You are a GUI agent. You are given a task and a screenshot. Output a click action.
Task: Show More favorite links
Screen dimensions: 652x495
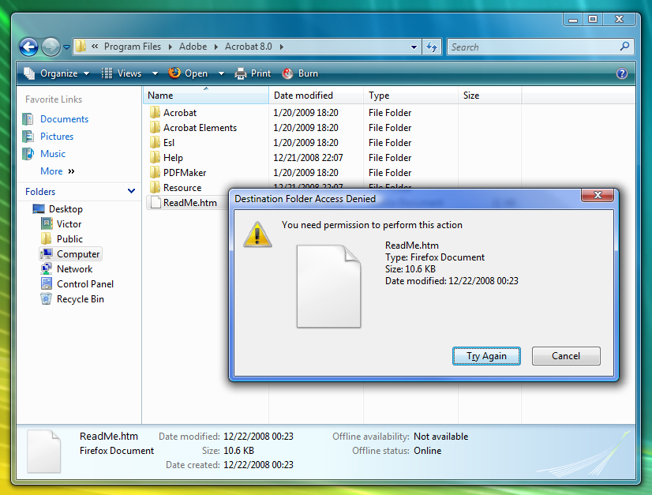[x=58, y=171]
